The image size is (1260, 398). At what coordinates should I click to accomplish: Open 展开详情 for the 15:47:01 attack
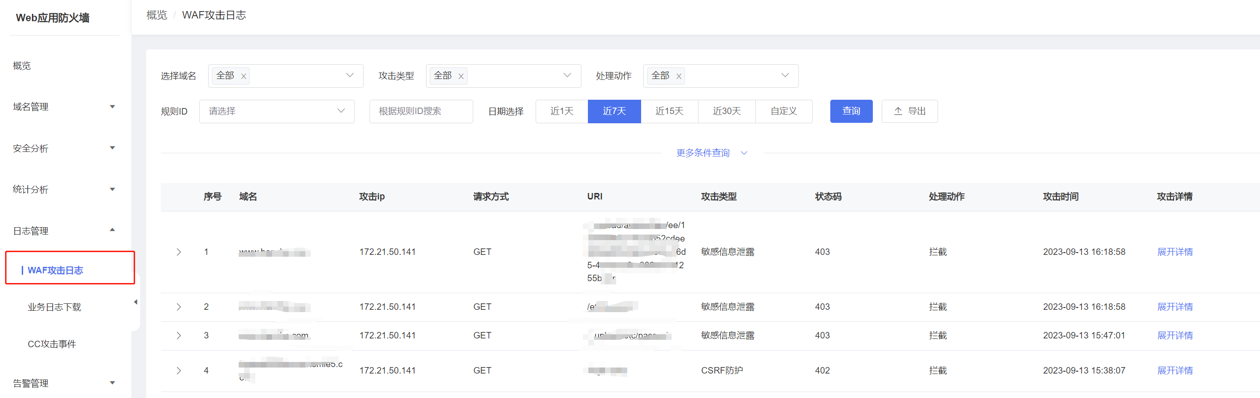(1175, 336)
